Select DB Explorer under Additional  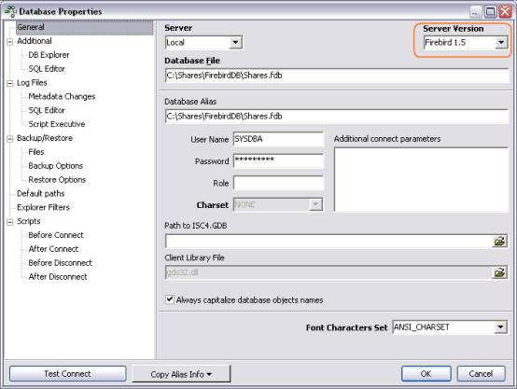tap(49, 55)
